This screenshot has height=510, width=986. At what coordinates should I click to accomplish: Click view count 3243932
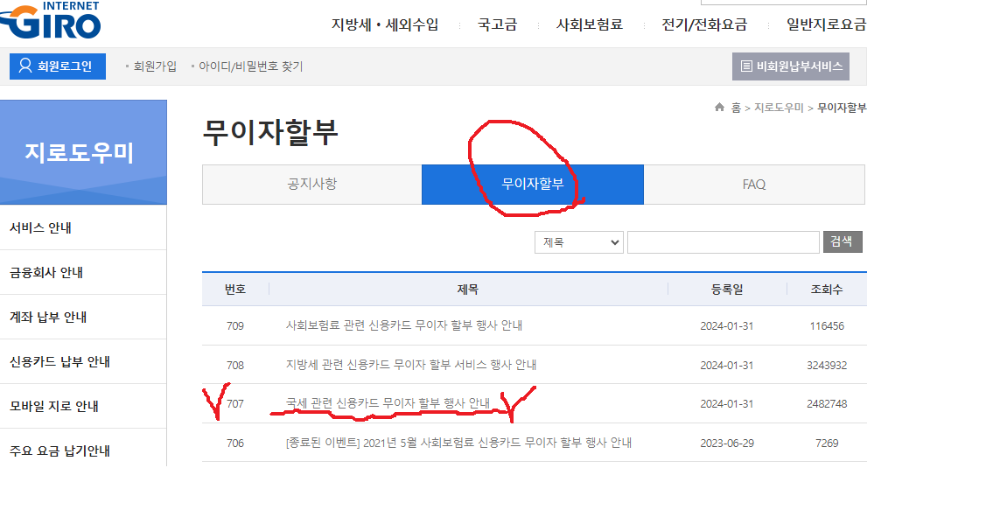pyautogui.click(x=827, y=365)
